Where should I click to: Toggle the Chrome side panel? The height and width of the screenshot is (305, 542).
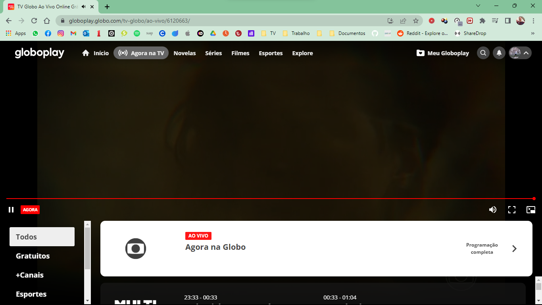pos(507,21)
